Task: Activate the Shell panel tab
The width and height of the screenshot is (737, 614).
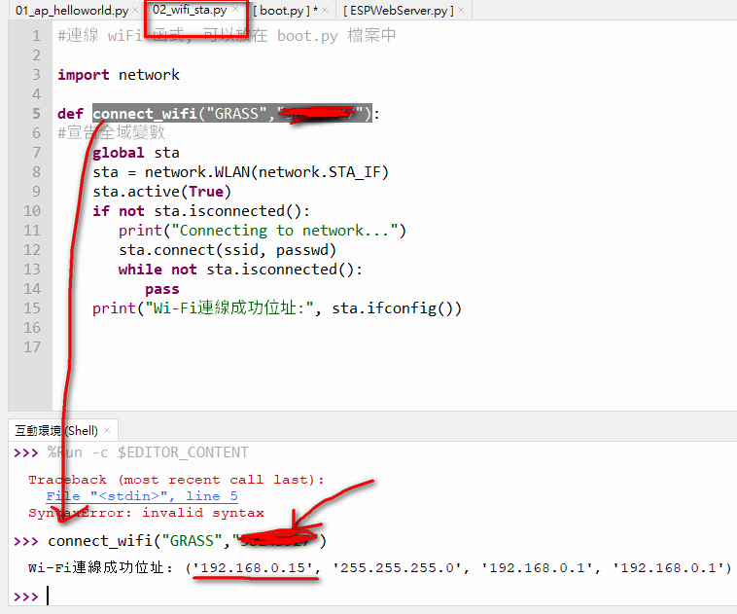Action: coord(55,430)
